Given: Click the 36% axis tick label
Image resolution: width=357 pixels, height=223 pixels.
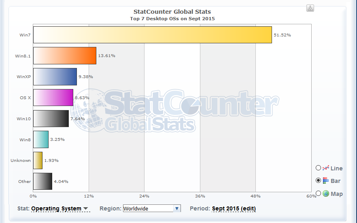Looking at the screenshot, I should coord(200,196).
